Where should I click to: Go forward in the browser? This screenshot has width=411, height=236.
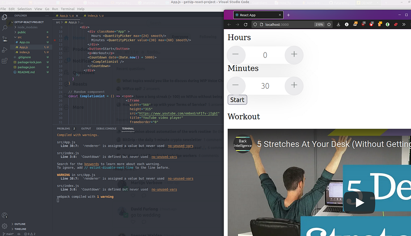[x=237, y=25]
